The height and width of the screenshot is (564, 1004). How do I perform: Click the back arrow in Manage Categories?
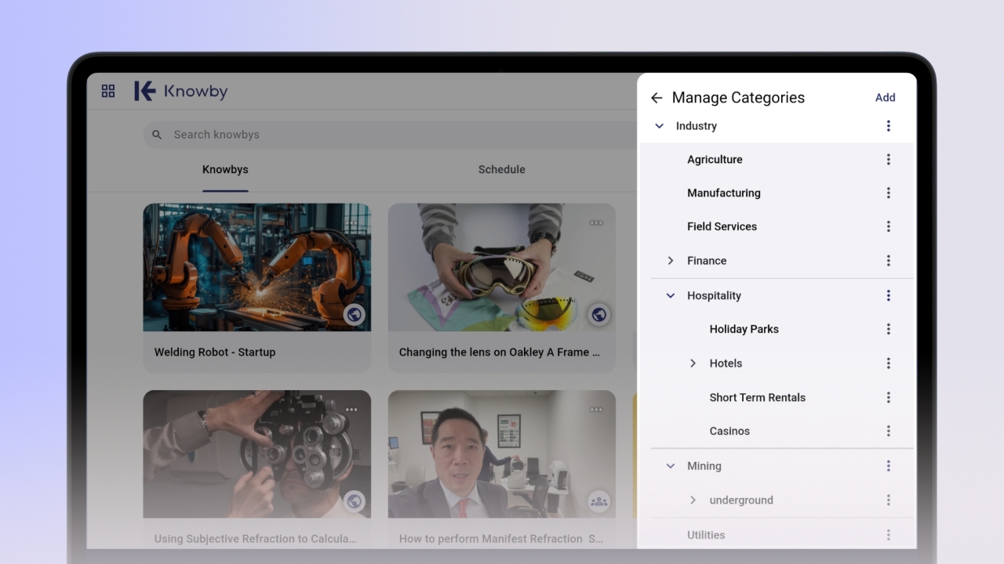coord(657,98)
